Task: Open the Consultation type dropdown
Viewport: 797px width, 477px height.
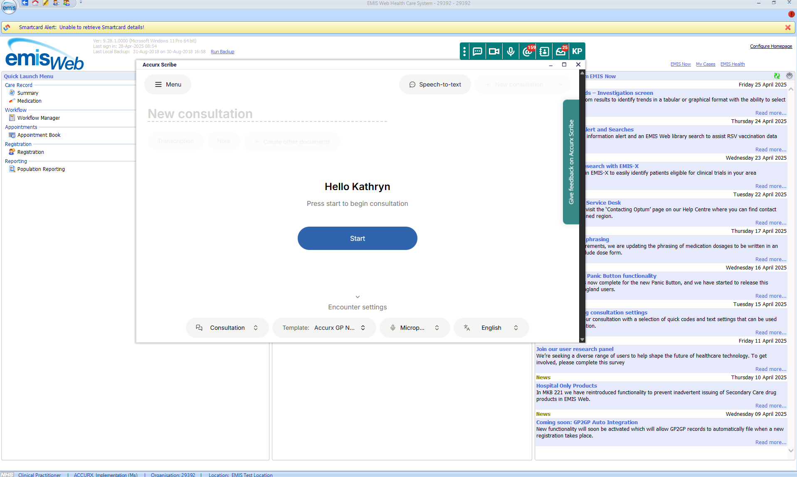Action: 227,328
